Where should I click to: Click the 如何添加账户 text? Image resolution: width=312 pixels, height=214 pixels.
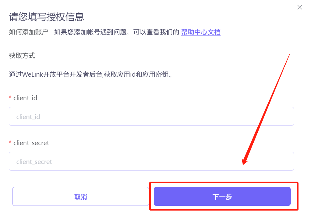click(29, 32)
